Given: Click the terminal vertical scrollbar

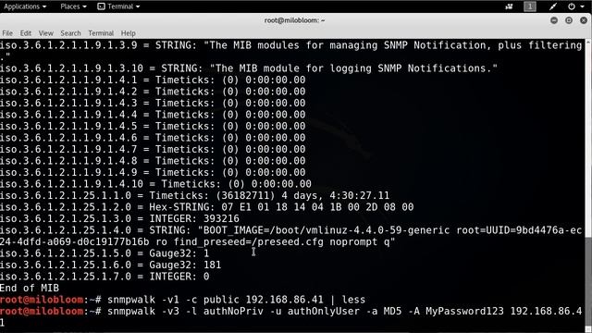Looking at the screenshot, I should tap(588, 185).
